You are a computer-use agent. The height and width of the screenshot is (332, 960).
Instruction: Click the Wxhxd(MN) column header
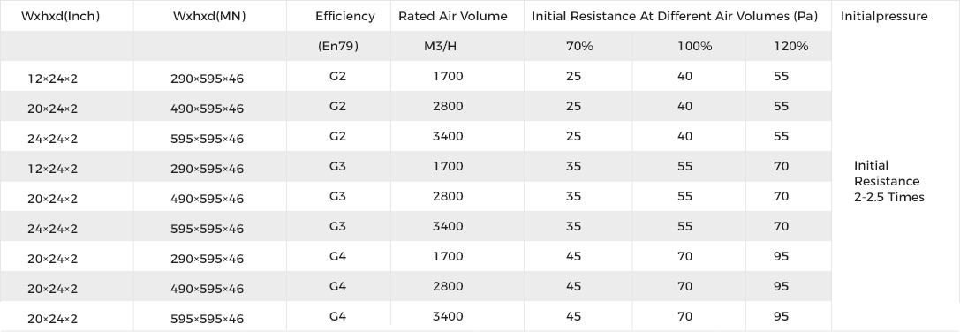point(209,17)
